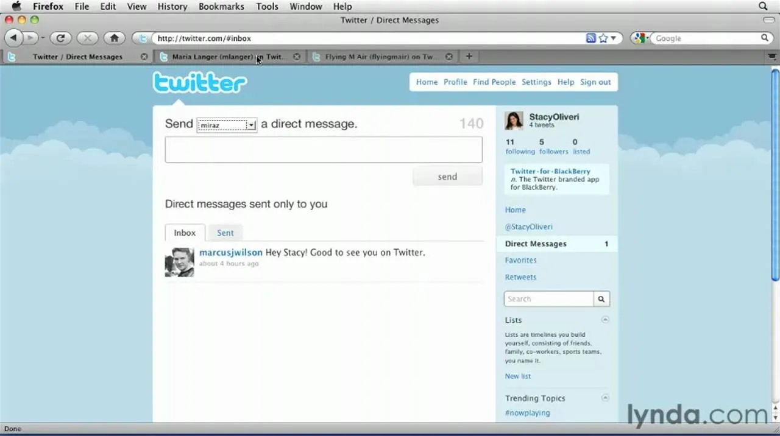The image size is (780, 436).
Task: Open @StacyOliveri mentions in sidebar
Action: (528, 227)
